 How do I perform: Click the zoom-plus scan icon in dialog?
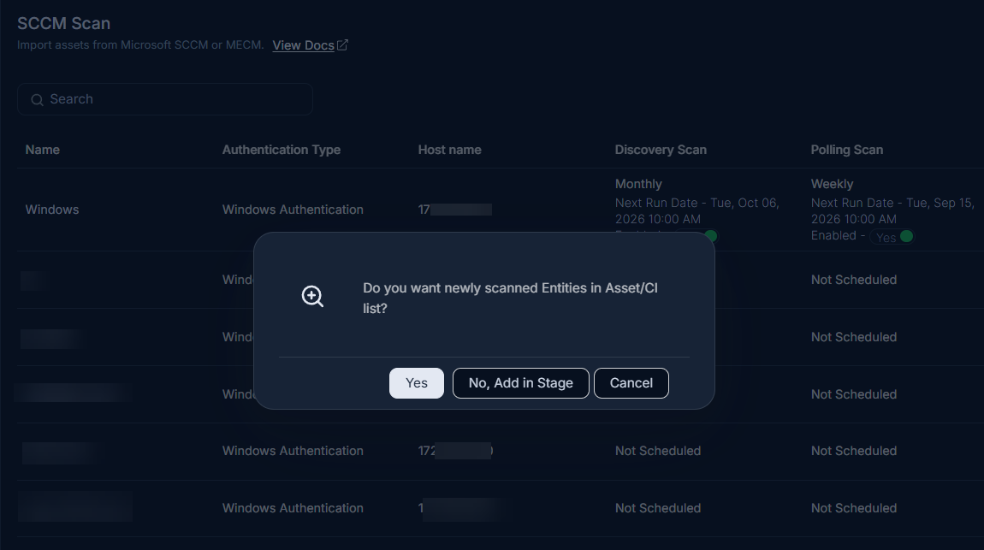pos(312,296)
